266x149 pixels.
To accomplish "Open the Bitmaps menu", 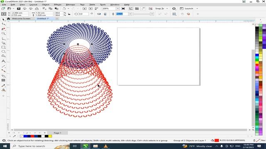I will point(70,5).
